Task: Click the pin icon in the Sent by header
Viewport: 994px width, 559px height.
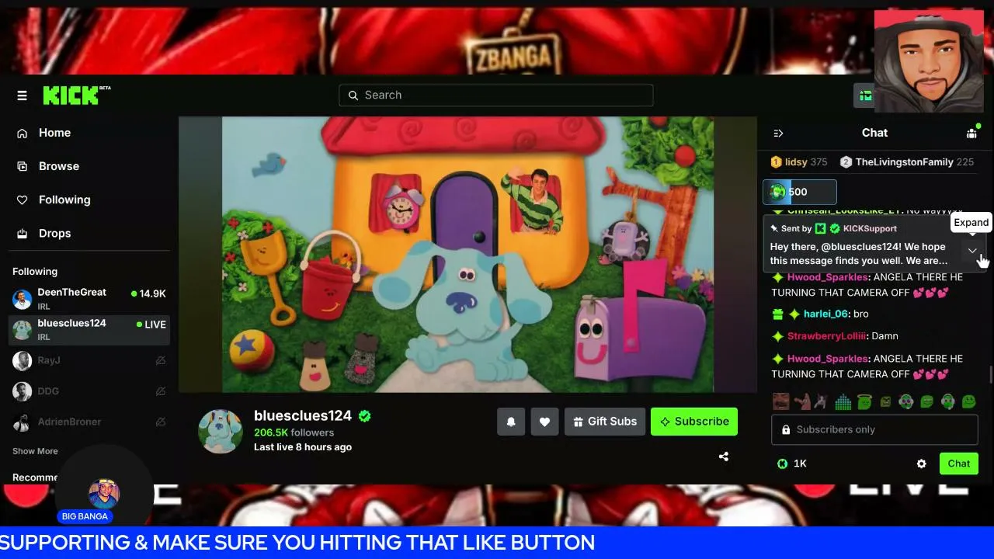Action: [774, 228]
